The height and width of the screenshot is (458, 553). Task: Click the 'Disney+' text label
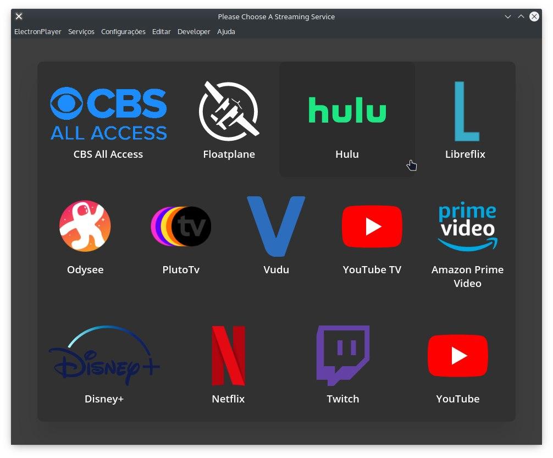[x=104, y=399]
